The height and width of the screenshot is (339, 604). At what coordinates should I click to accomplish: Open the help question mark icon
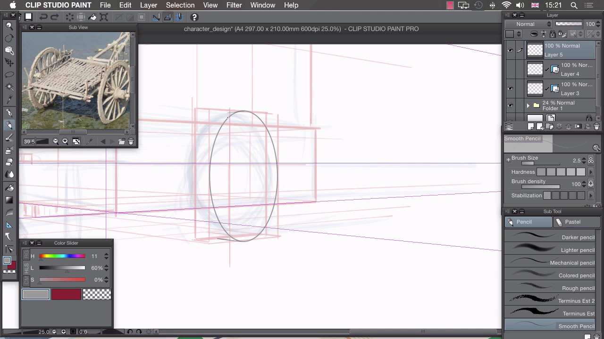[194, 17]
